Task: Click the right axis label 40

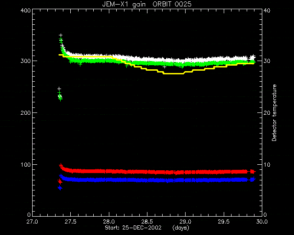Action: coord(267,11)
